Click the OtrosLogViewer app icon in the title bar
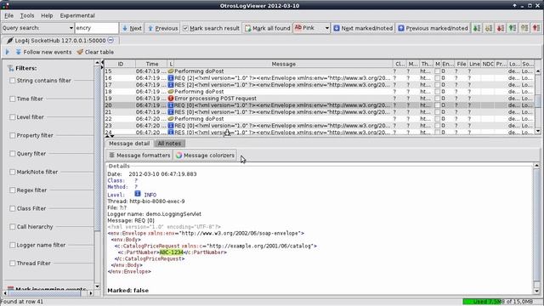This screenshot has height=306, width=544. tap(5, 5)
